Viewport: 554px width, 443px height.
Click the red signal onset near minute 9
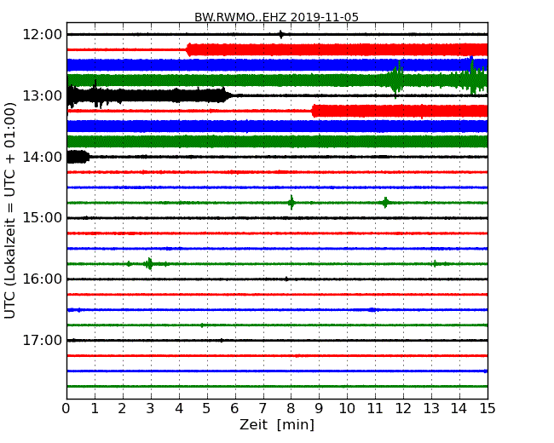315,111
